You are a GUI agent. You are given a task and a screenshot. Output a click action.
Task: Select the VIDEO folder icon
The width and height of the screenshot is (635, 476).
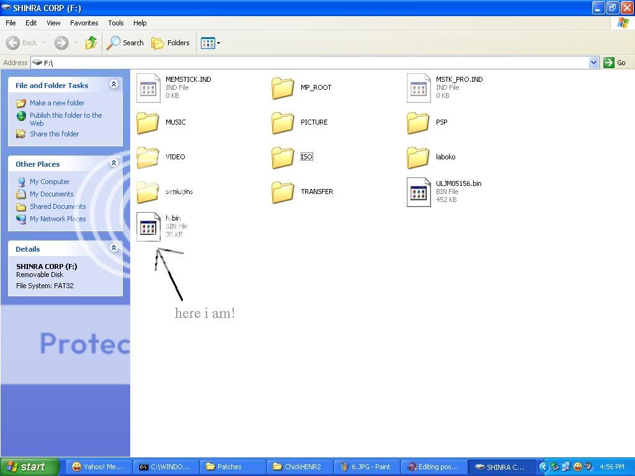[148, 157]
